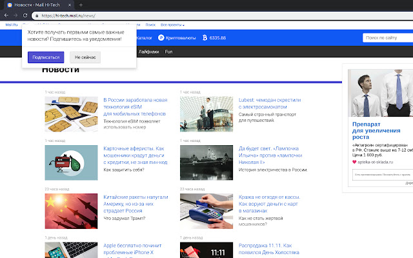Screen dimensions: 413x258
Task: Open Китайские ракеты article headline
Action: [x=136, y=204]
